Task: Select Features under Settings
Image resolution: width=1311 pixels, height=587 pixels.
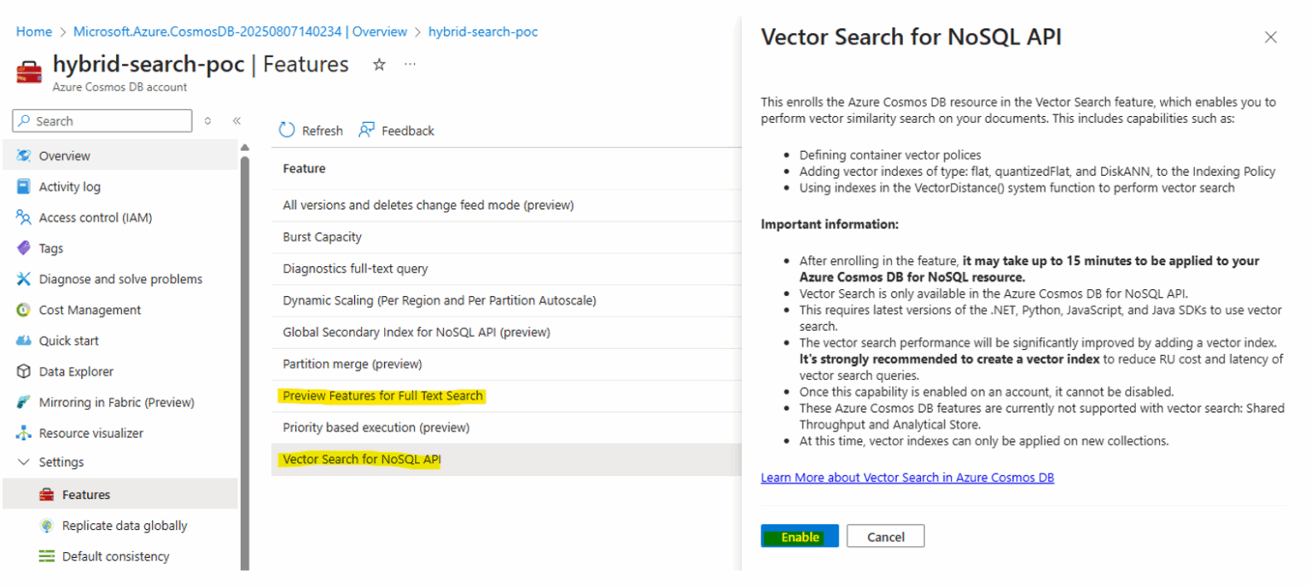Action: (x=88, y=494)
